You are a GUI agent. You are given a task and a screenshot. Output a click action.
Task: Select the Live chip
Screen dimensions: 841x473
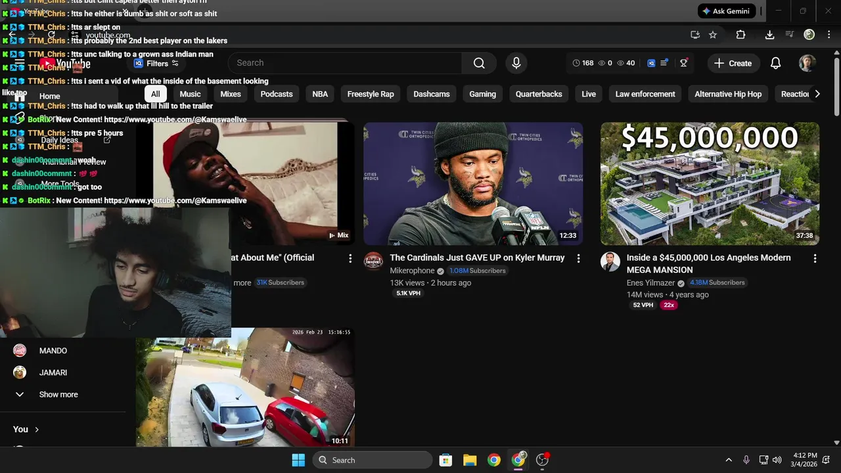[589, 94]
